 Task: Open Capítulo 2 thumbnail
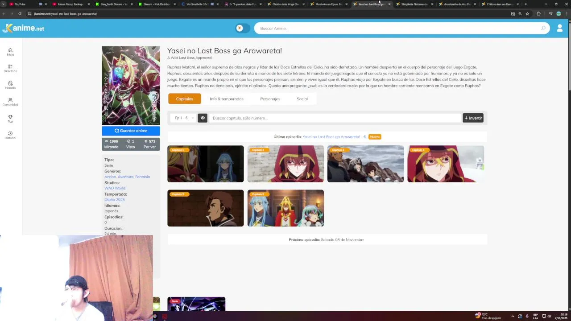(285, 164)
